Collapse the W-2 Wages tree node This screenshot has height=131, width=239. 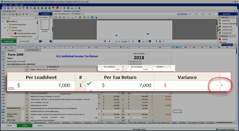pos(8,30)
